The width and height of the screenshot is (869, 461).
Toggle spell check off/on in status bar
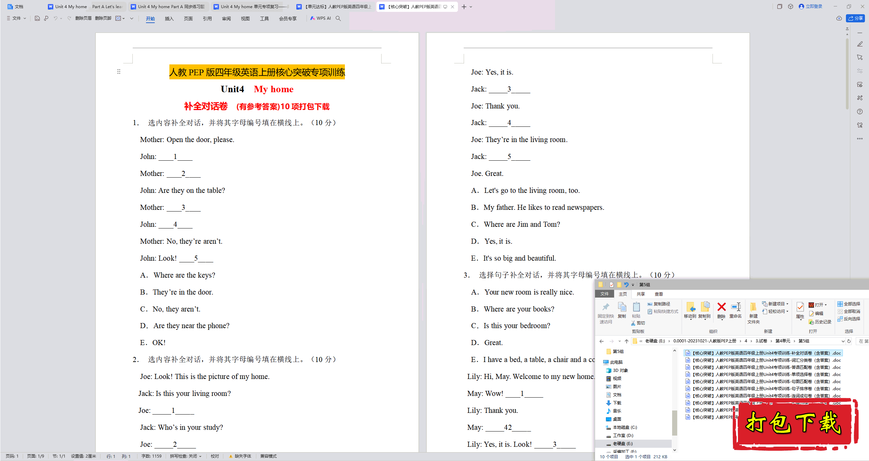(186, 456)
